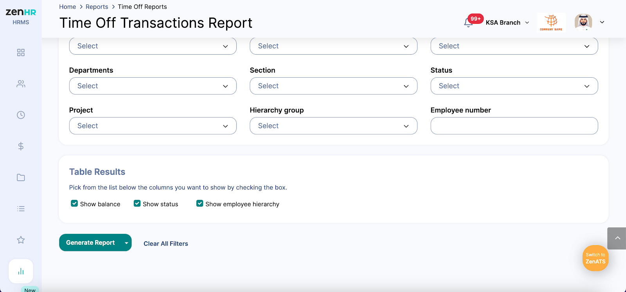Open the Status select dropdown
626x292 pixels.
pos(514,86)
